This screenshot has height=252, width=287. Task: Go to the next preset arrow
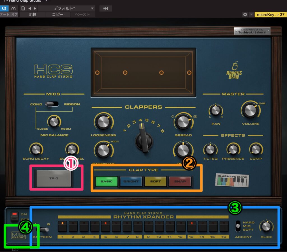pyautogui.click(x=35, y=8)
